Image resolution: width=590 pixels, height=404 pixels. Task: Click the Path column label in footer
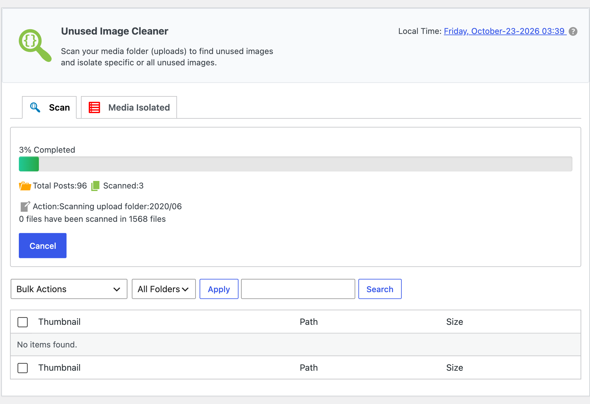coord(309,368)
